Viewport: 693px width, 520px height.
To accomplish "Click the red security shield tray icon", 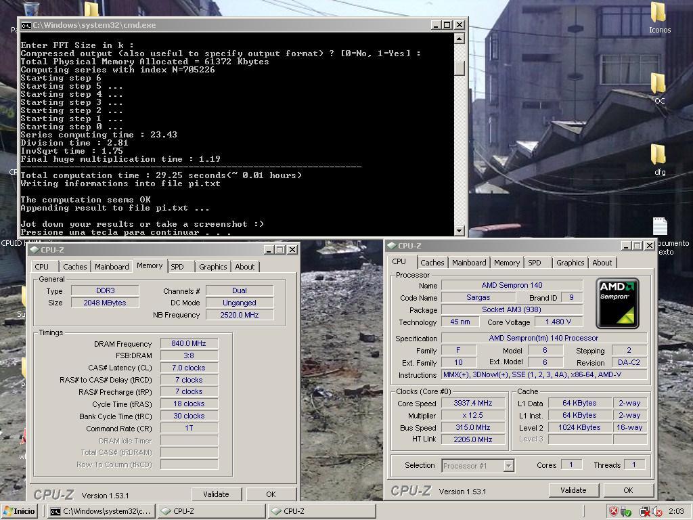I will pyautogui.click(x=613, y=511).
